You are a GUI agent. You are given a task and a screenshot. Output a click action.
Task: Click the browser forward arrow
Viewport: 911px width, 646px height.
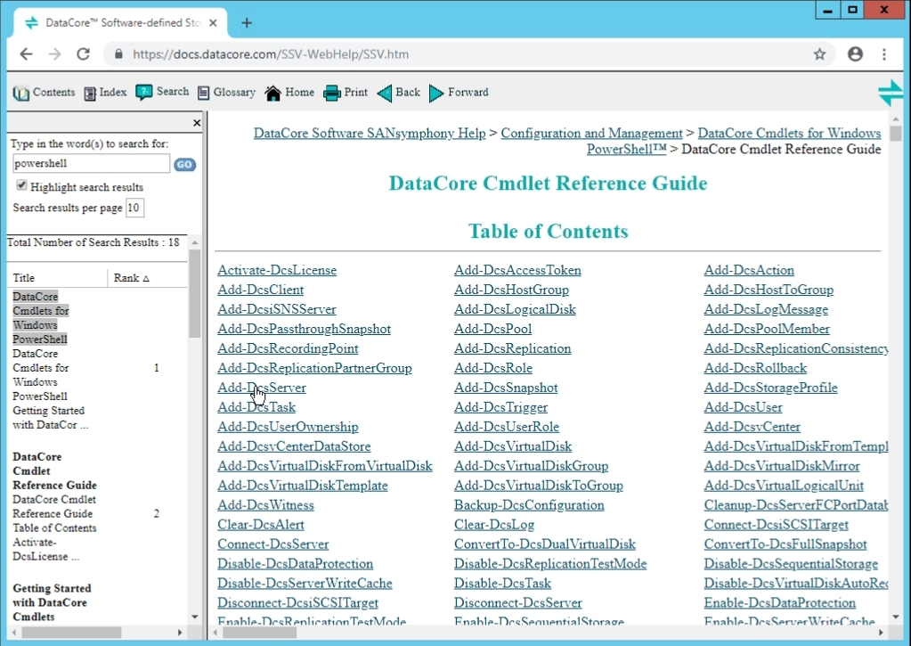(x=54, y=54)
